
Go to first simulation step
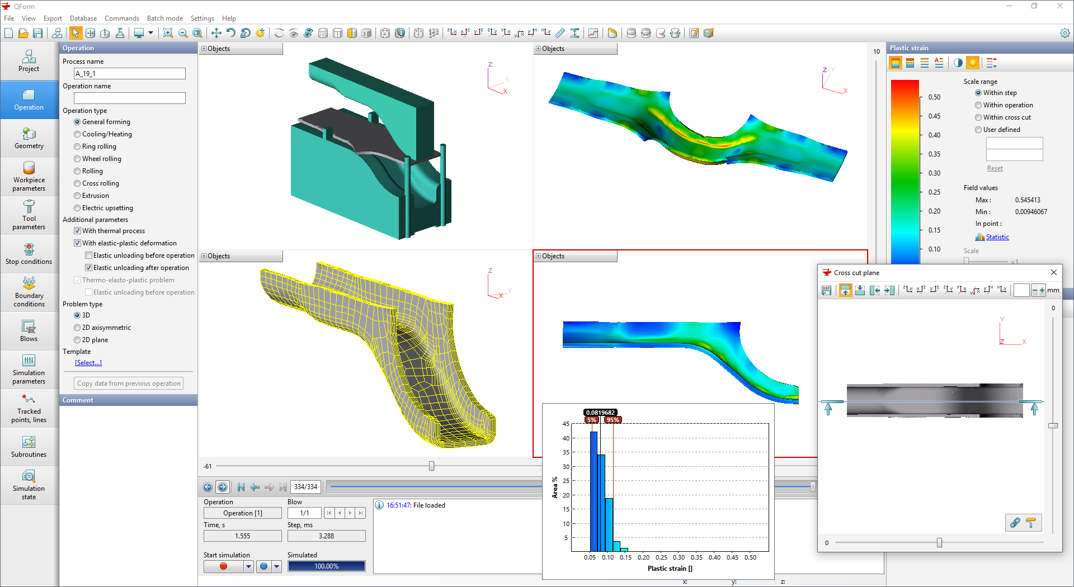coord(241,487)
